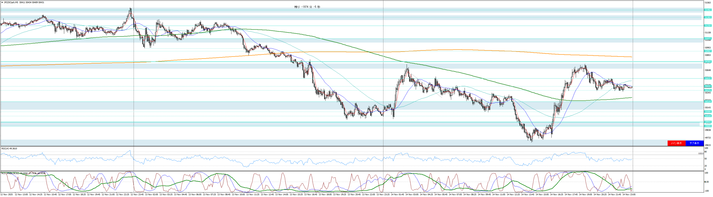The height and width of the screenshot is (197, 713).
Task: Click the 51250 price level tag
Action: pos(708,26)
